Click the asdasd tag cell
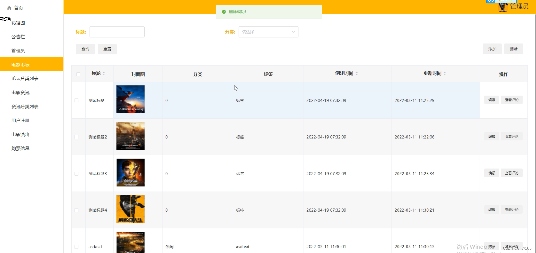 (x=243, y=247)
